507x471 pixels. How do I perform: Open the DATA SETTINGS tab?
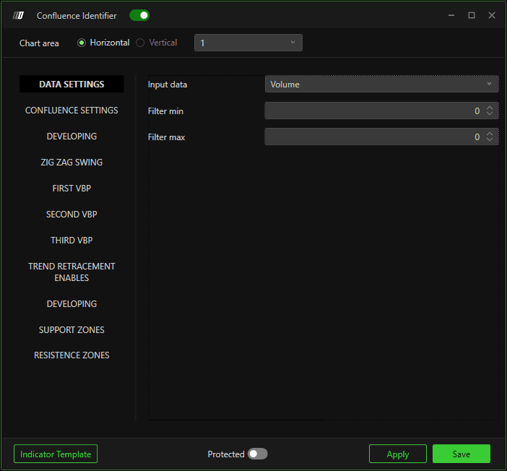(x=71, y=84)
